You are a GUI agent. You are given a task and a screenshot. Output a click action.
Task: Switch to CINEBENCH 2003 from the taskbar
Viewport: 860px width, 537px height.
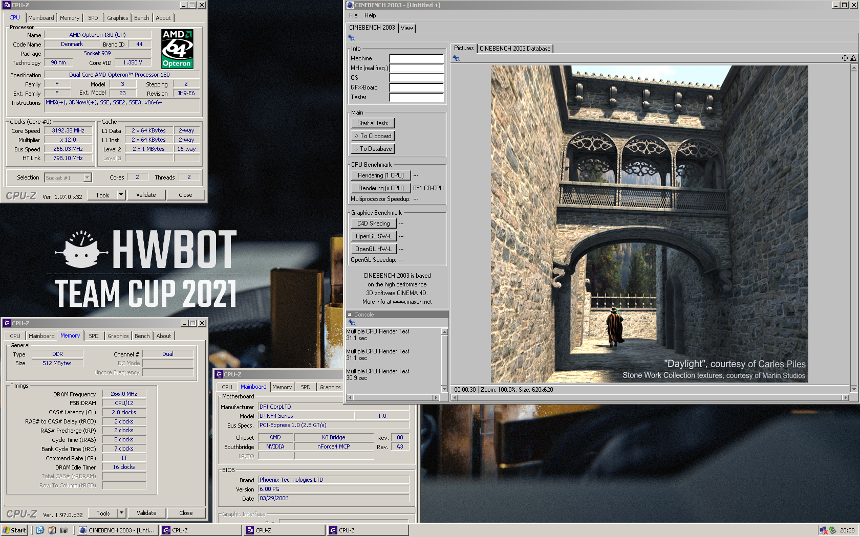point(117,530)
